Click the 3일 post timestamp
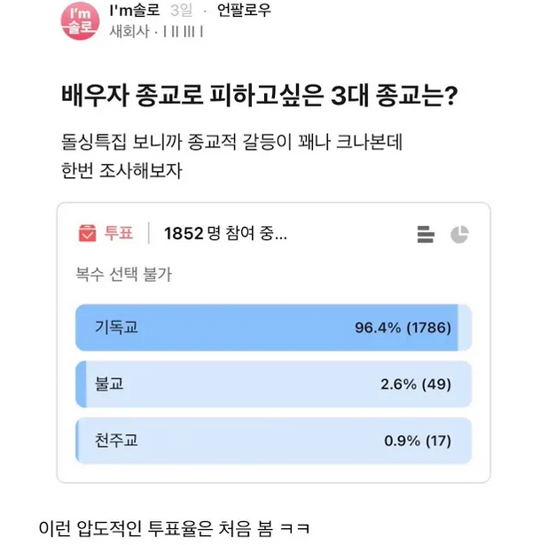The width and height of the screenshot is (540, 545). (181, 12)
